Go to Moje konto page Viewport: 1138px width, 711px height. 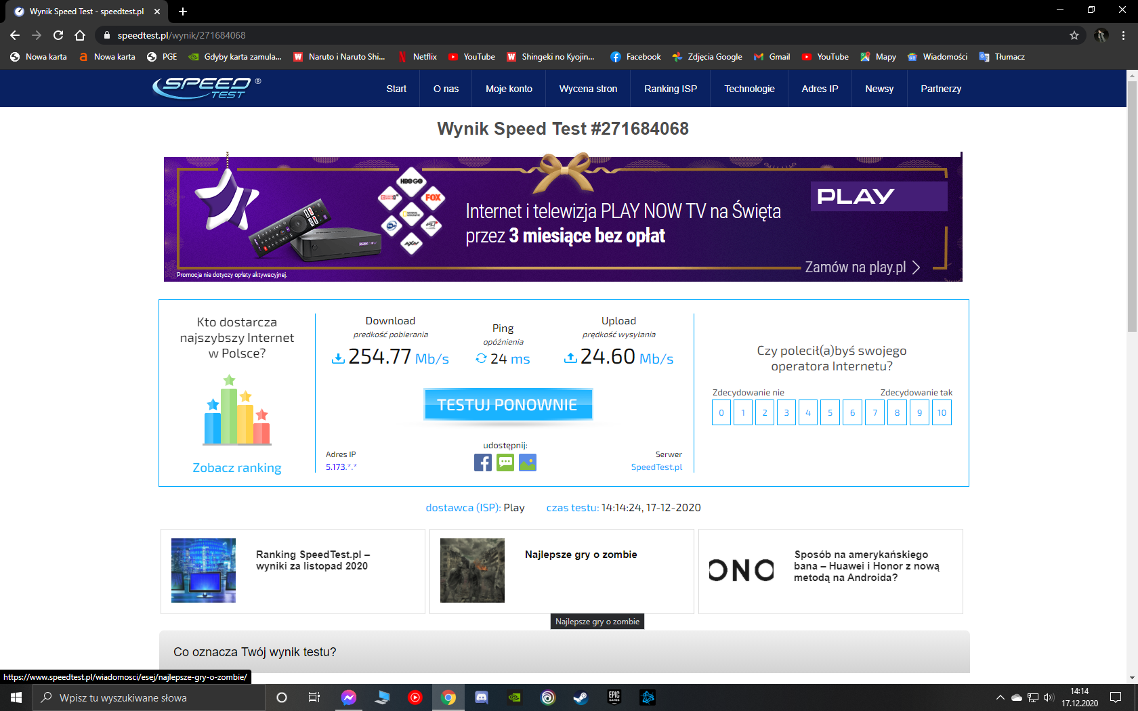(509, 89)
